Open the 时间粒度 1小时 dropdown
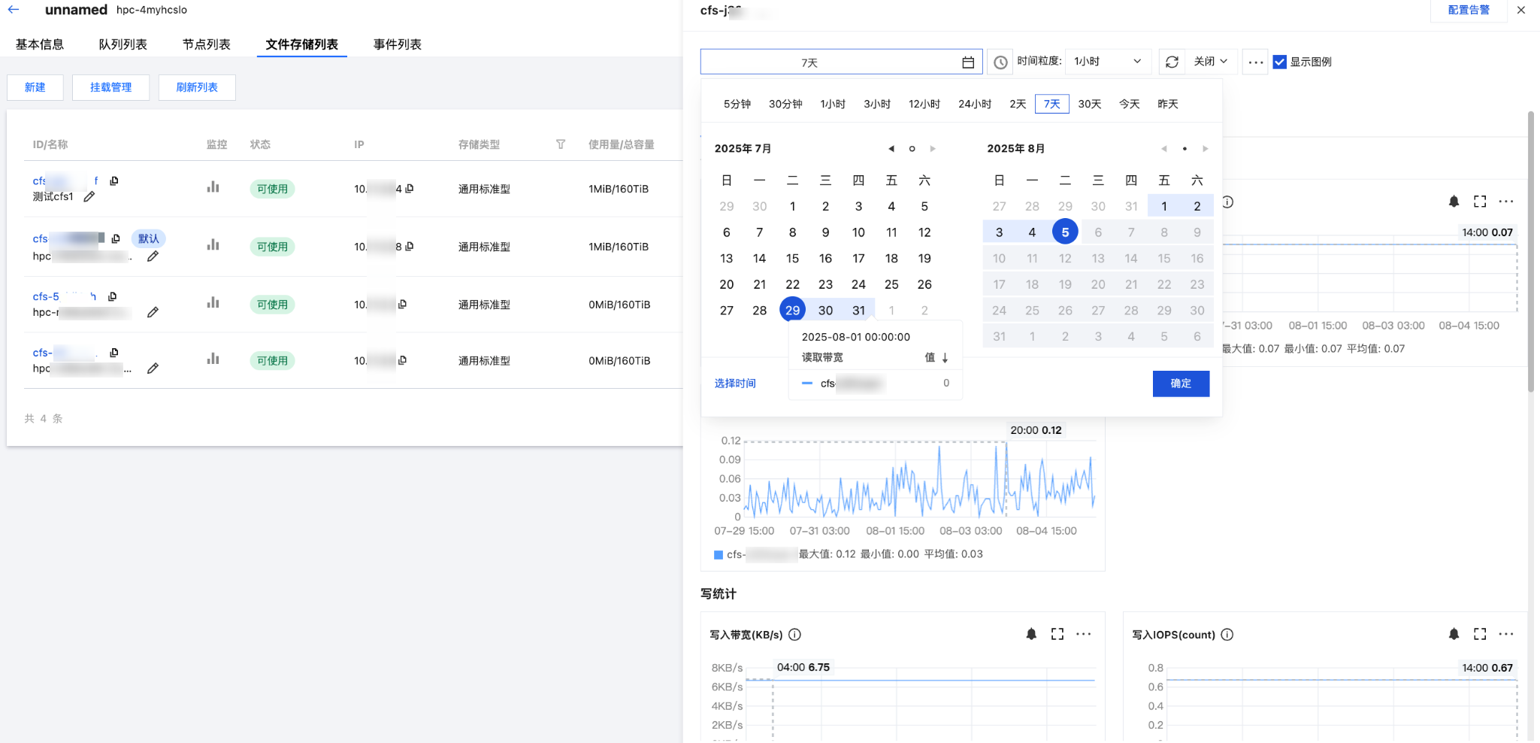Viewport: 1540px width, 743px height. point(1108,62)
